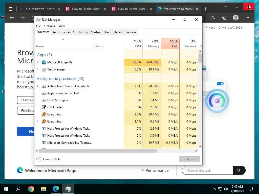Click the taskbar clock showing 5:42 AM
This screenshot has height=194, width=259.
(238, 189)
